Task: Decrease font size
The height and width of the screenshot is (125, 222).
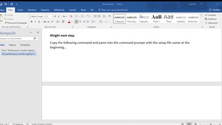Action: pos(59,16)
